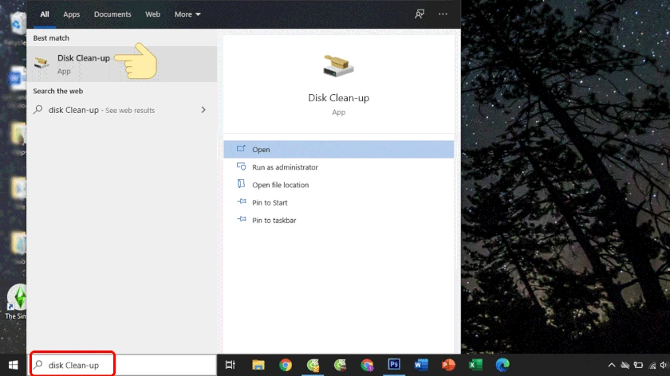Click the magnifier icon in the taskbar search box

tap(38, 365)
